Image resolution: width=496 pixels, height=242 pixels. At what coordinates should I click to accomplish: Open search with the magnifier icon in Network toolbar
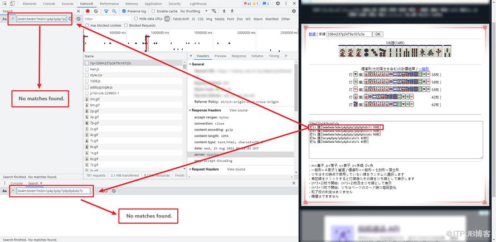114,11
